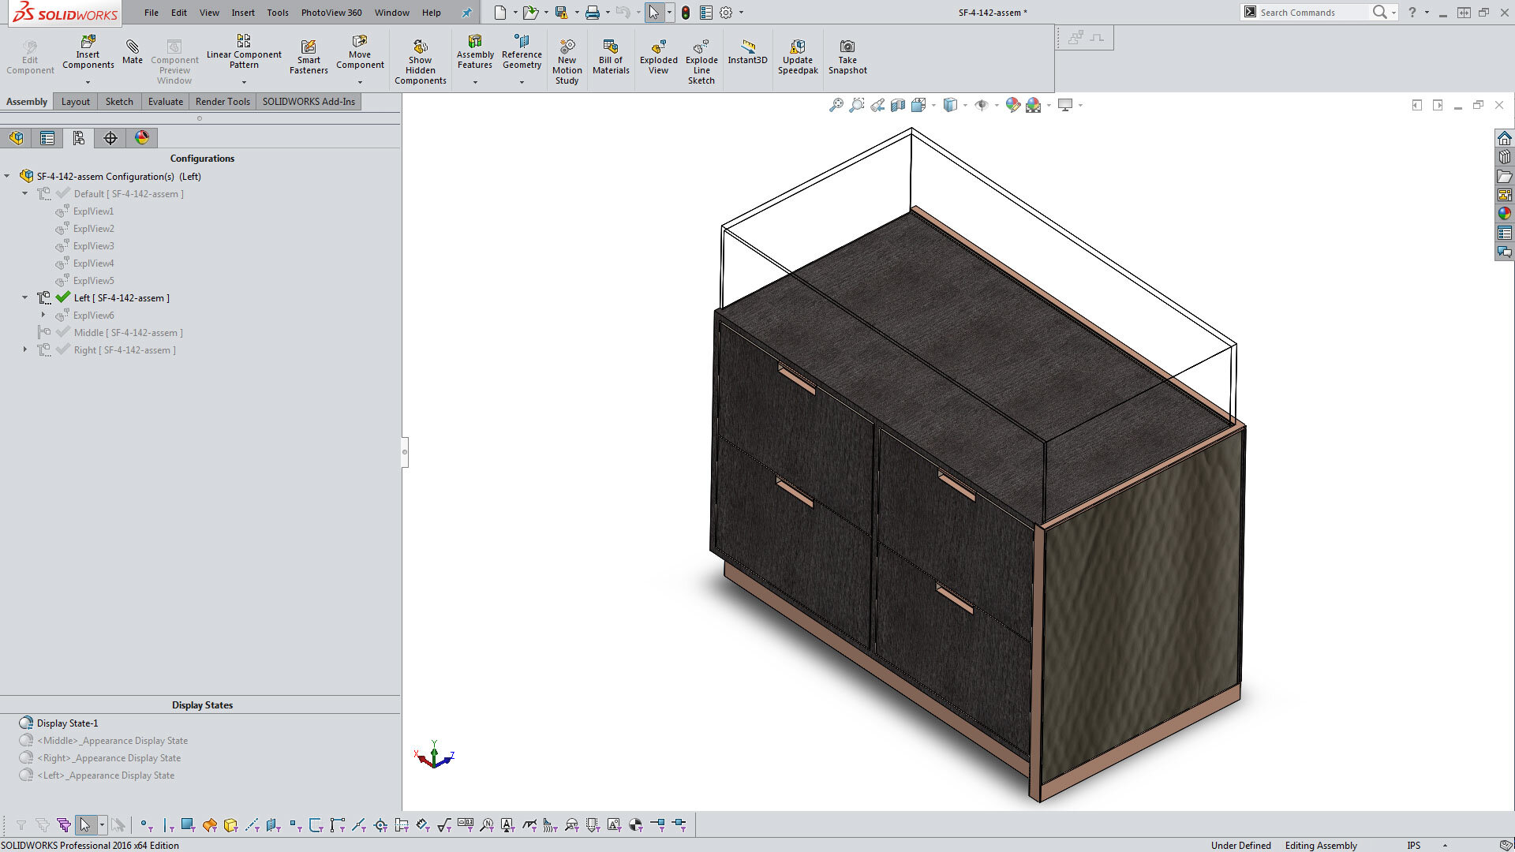Click panel collapse handle on divider

[405, 452]
